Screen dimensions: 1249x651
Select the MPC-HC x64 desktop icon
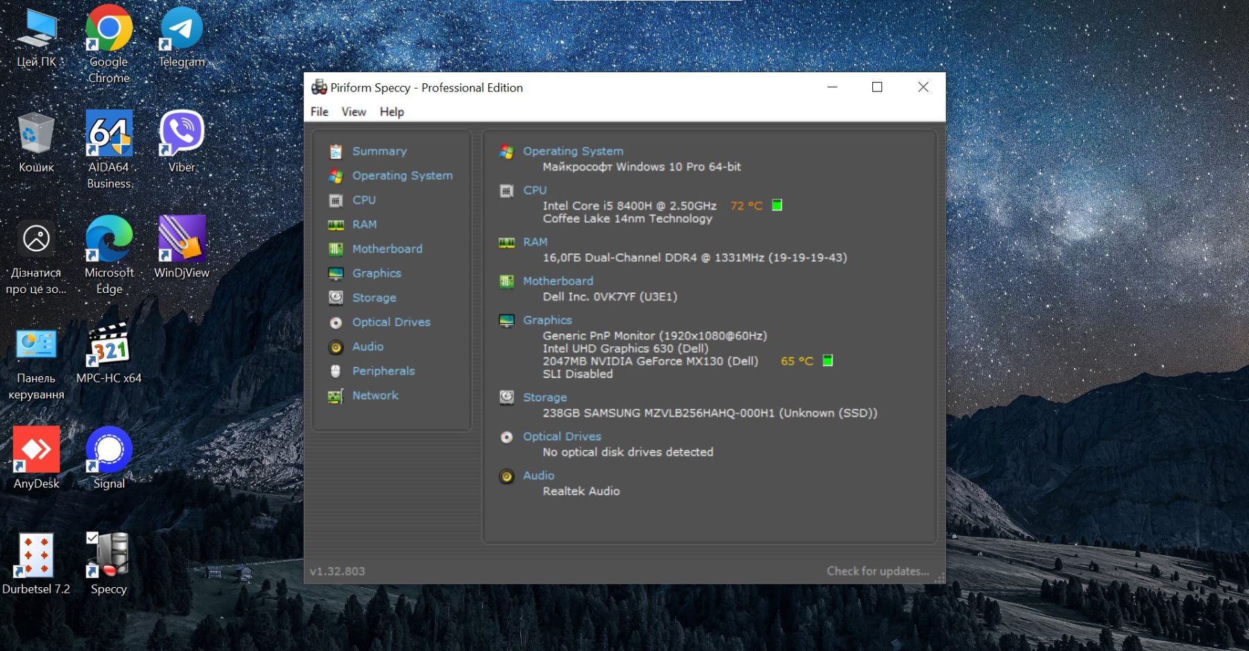(x=109, y=353)
